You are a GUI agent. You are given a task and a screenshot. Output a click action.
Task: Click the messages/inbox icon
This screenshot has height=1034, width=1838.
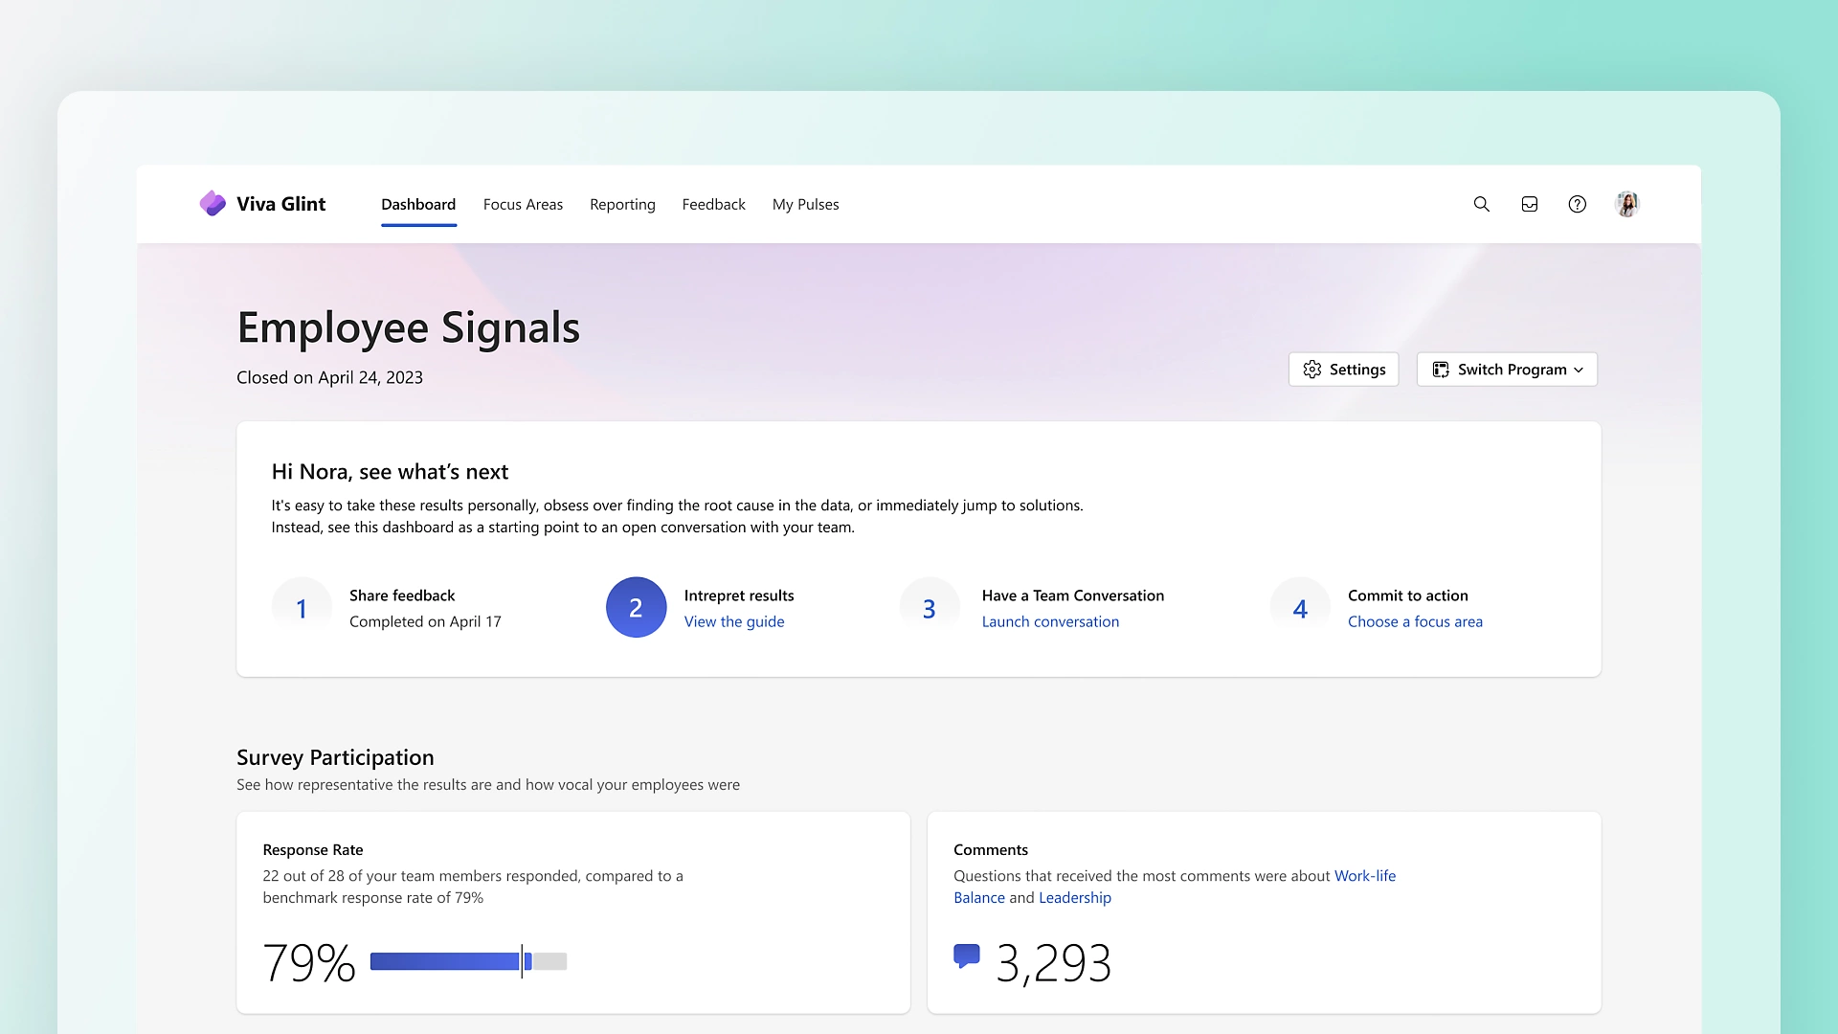[x=1530, y=203]
